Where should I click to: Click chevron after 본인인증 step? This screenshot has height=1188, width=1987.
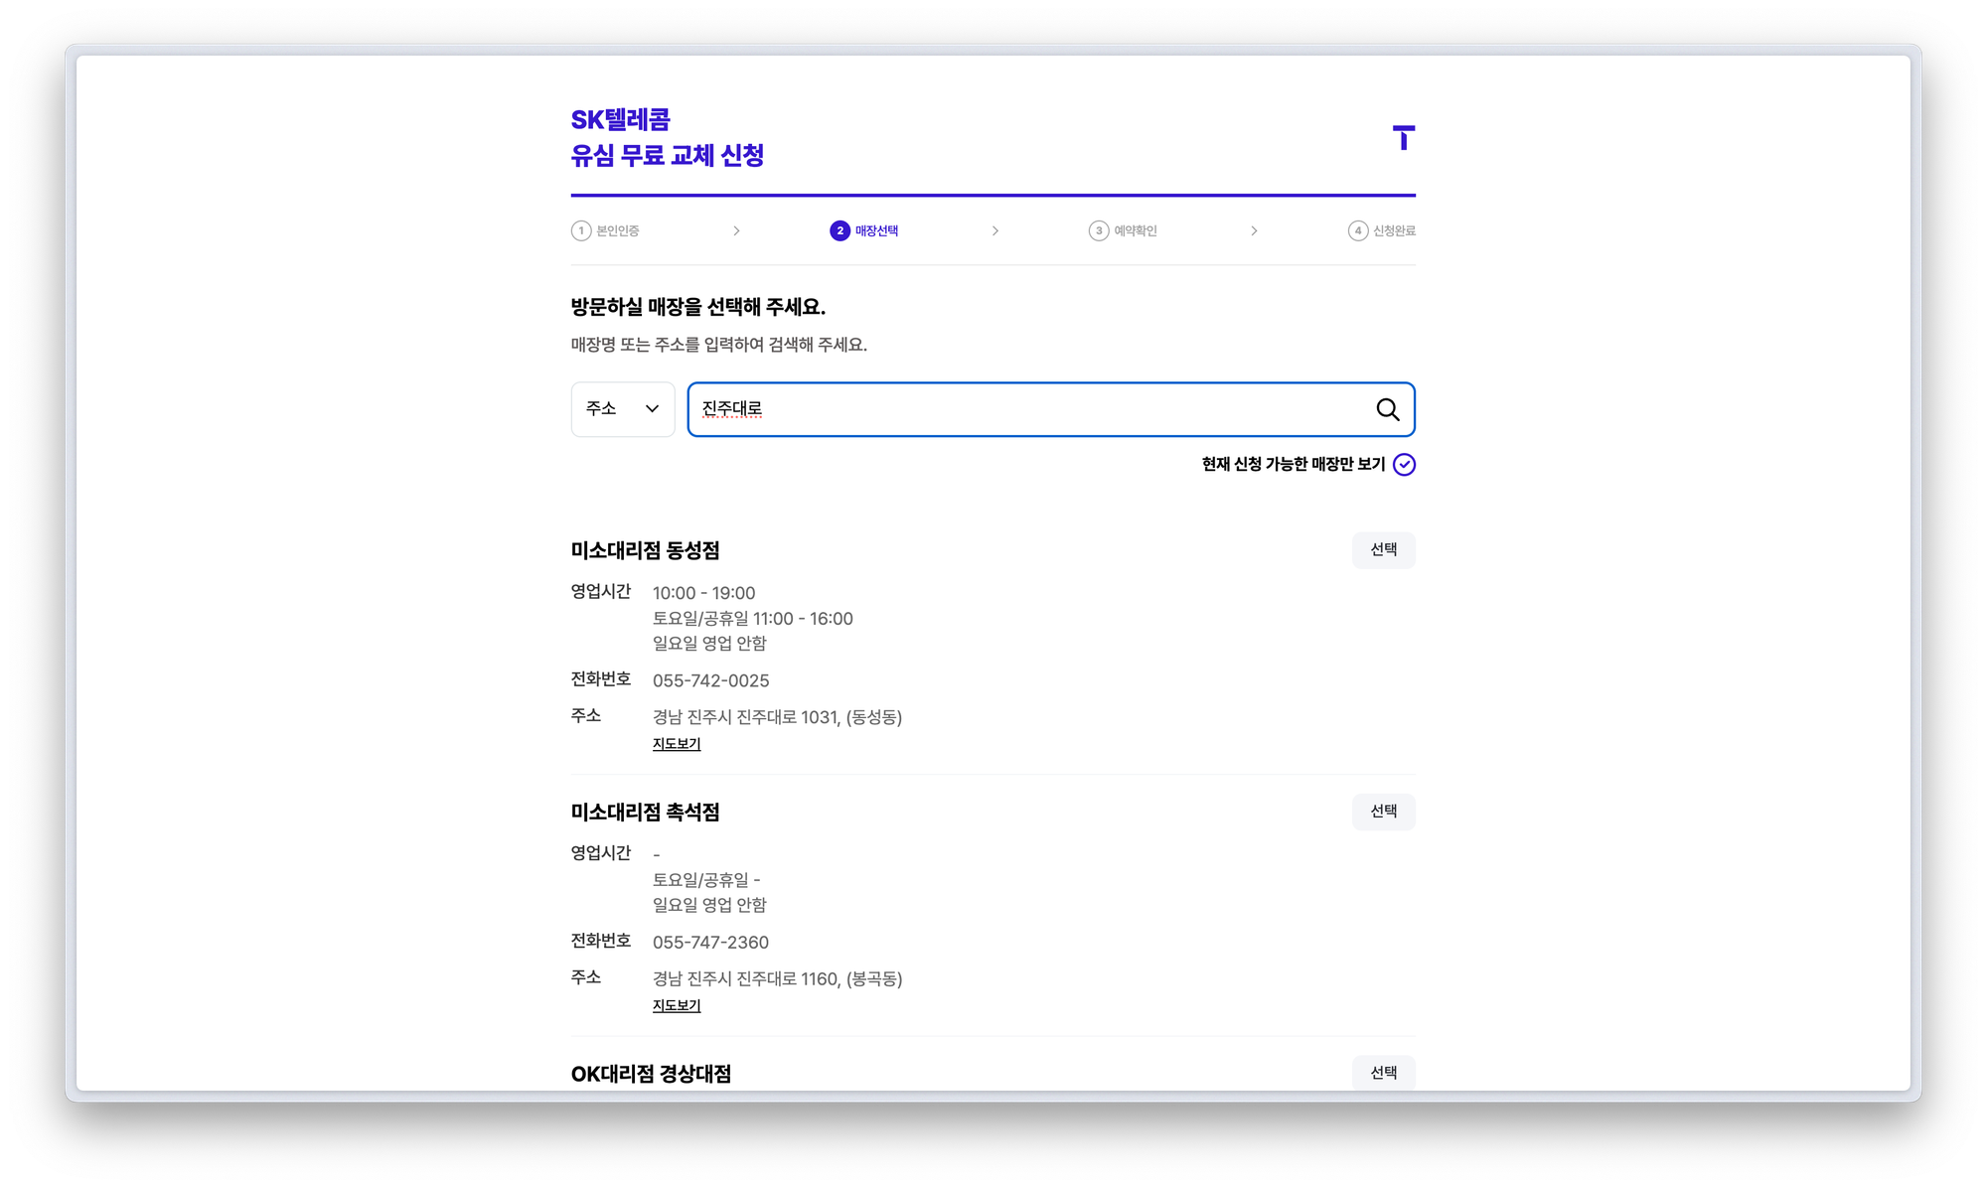coord(736,230)
